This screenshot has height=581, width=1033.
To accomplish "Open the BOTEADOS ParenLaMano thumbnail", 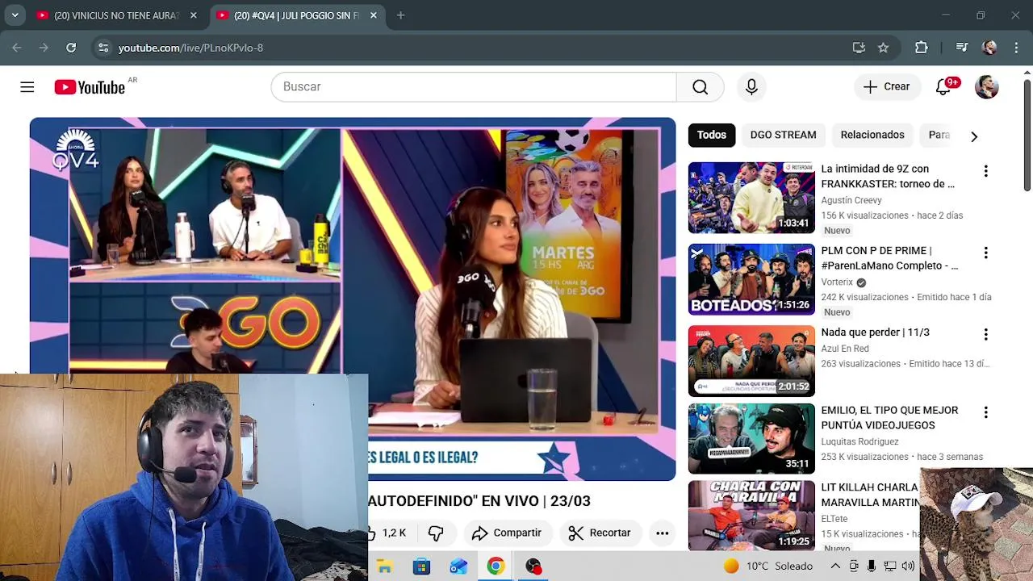I will coord(751,279).
